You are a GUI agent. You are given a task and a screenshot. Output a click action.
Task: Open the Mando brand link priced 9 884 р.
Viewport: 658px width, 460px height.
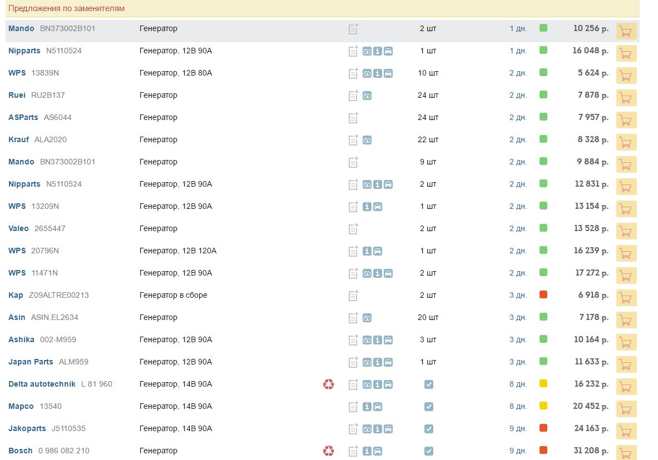point(21,162)
